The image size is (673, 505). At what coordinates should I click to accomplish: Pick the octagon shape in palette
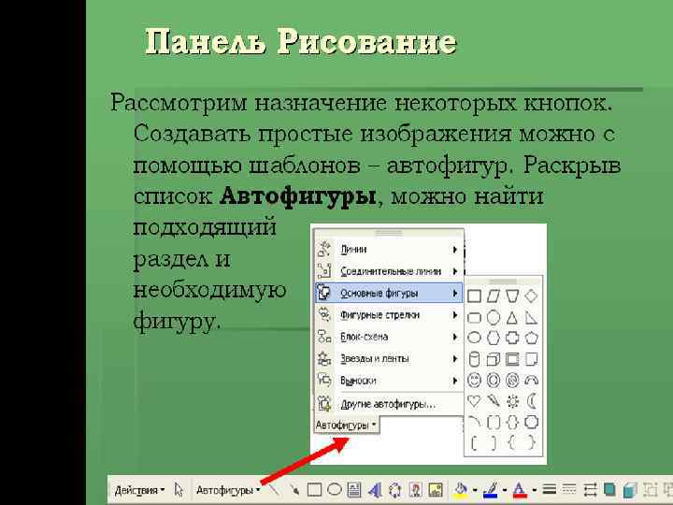pos(494,318)
